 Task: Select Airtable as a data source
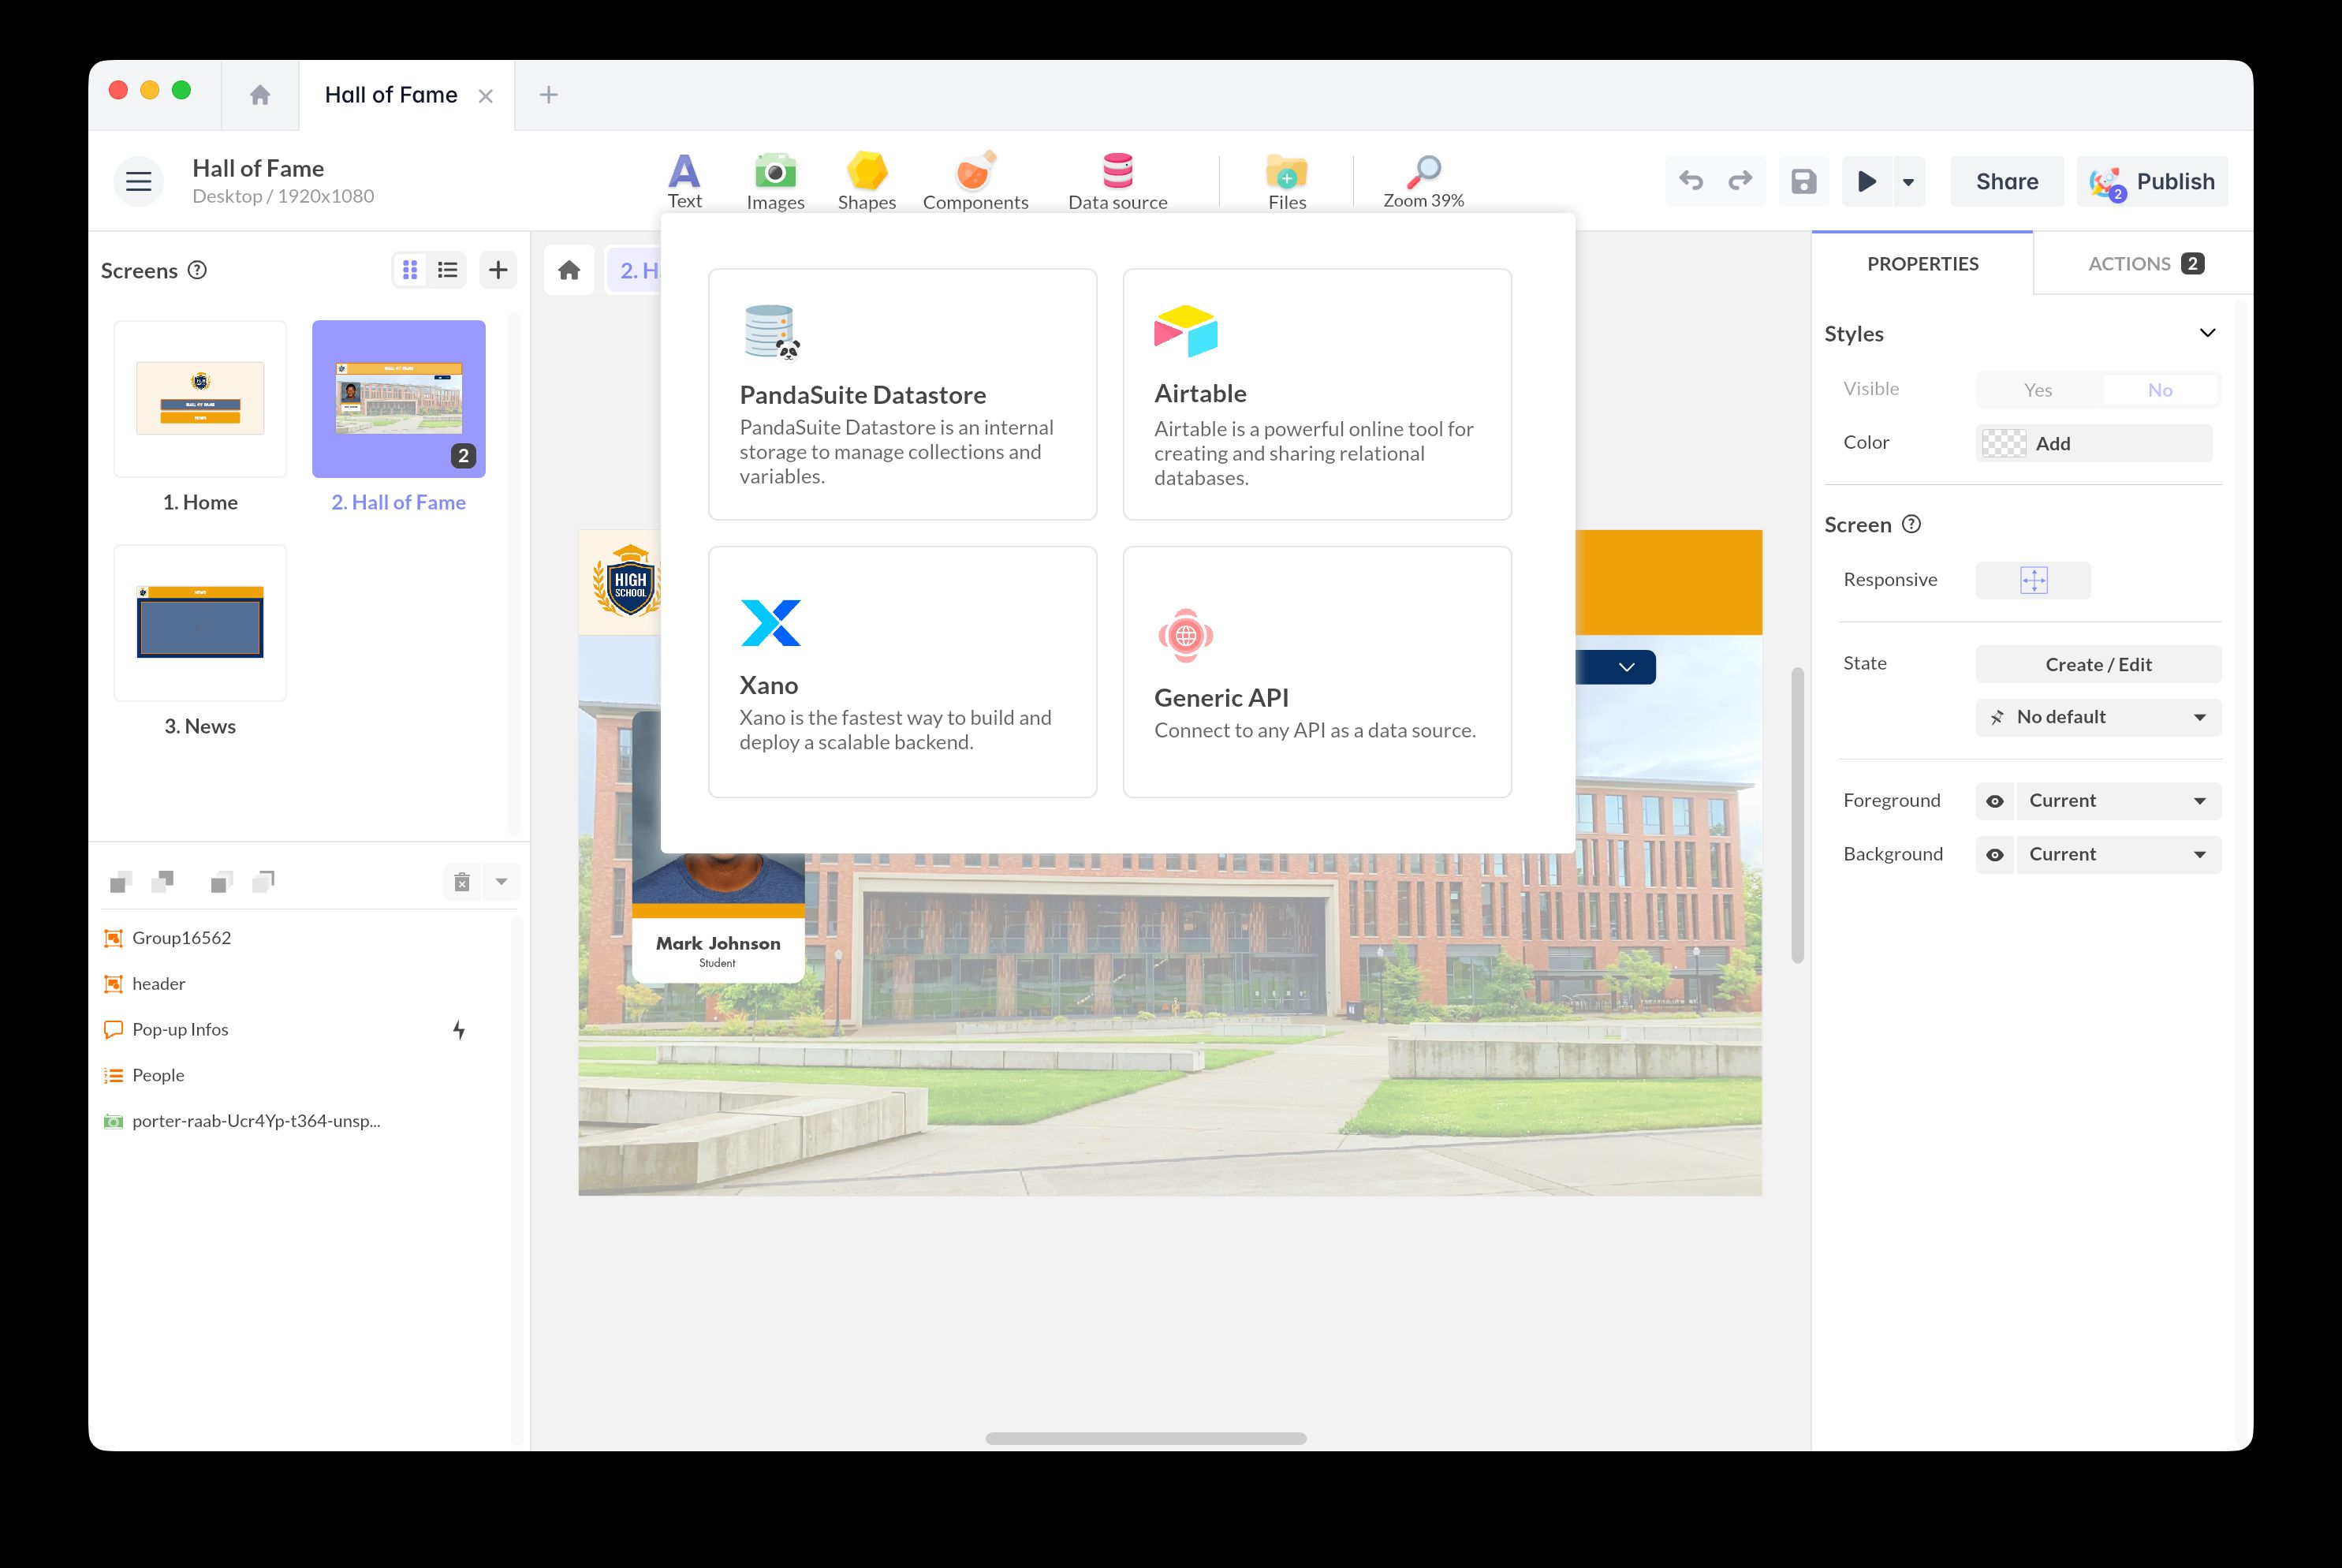[x=1316, y=394]
